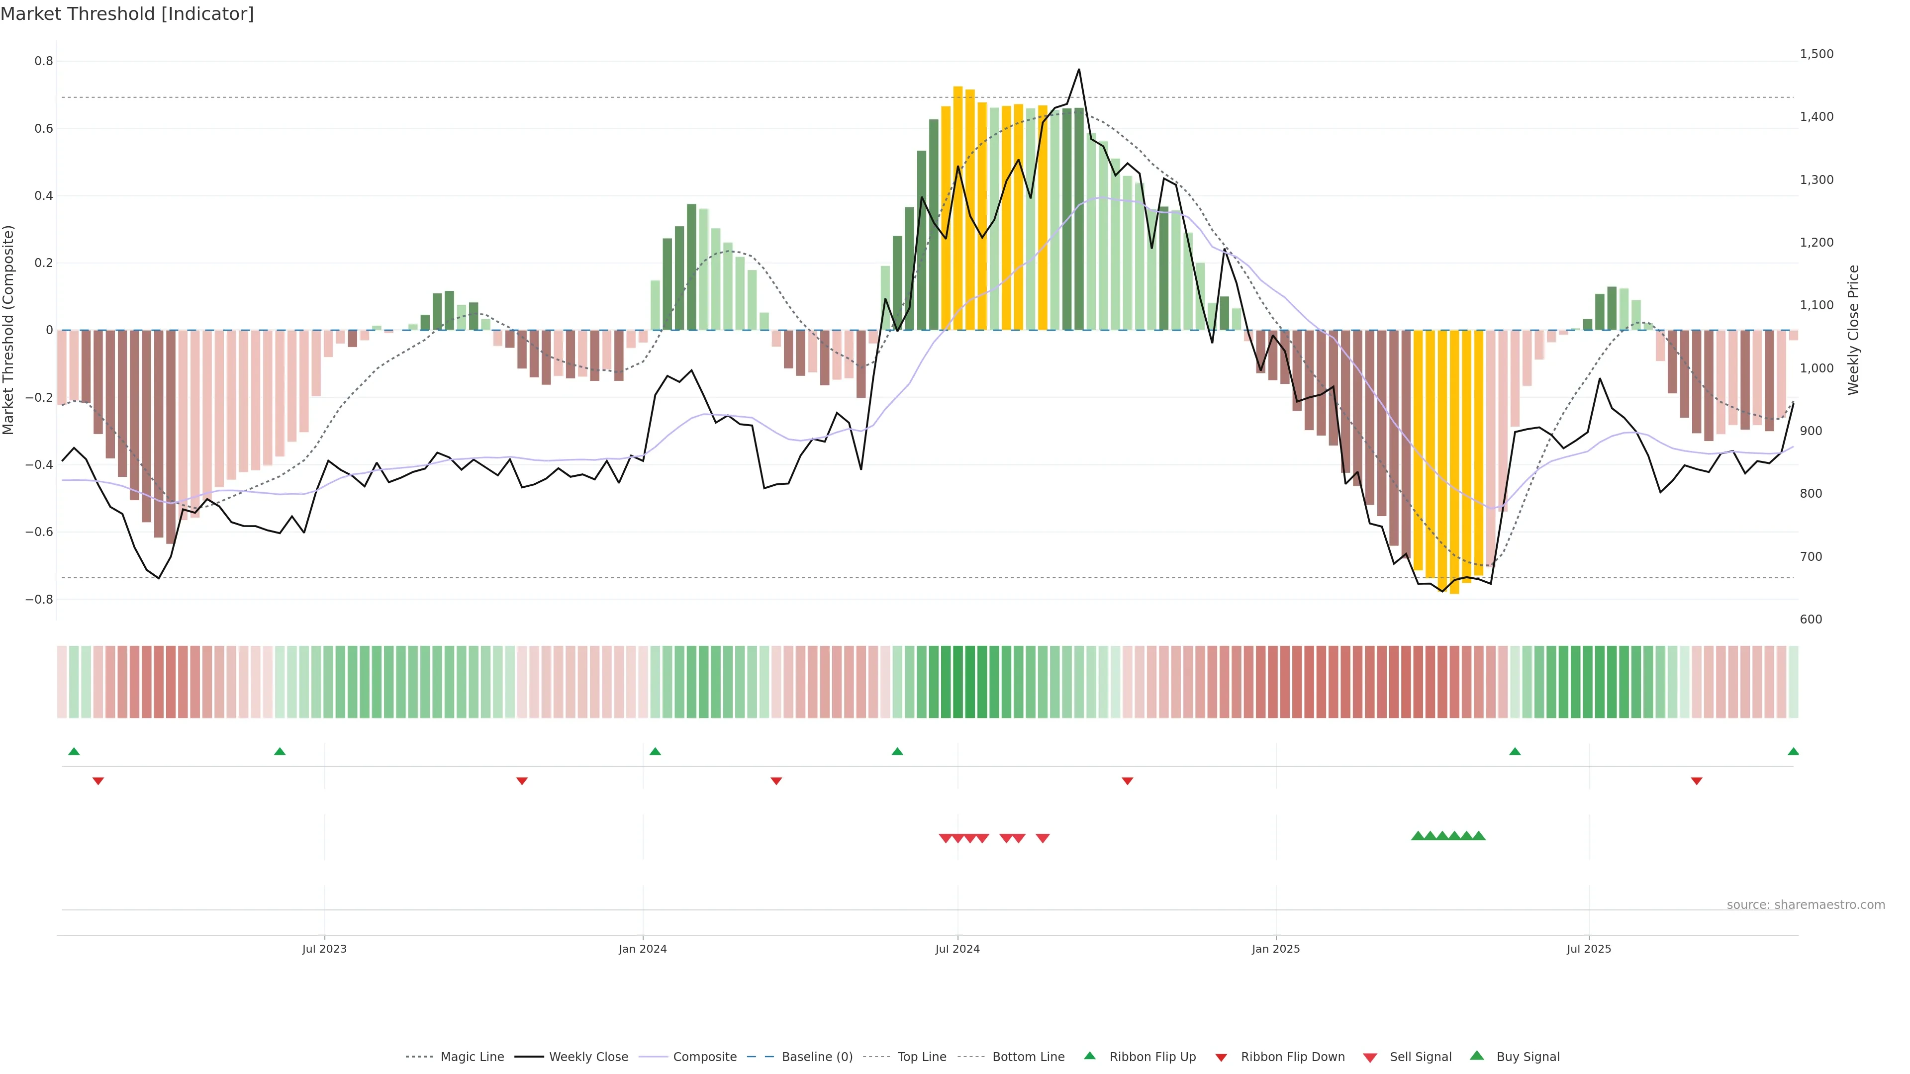Image resolution: width=1910 pixels, height=1074 pixels.
Task: Click the Jul 2024 x-axis label
Action: click(x=957, y=949)
